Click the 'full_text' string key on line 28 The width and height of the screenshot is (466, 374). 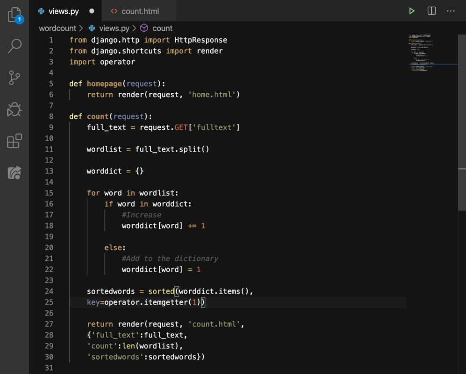(x=115, y=335)
